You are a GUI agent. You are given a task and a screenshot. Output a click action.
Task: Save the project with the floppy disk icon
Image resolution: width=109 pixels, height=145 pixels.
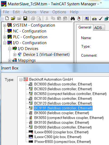25,18
